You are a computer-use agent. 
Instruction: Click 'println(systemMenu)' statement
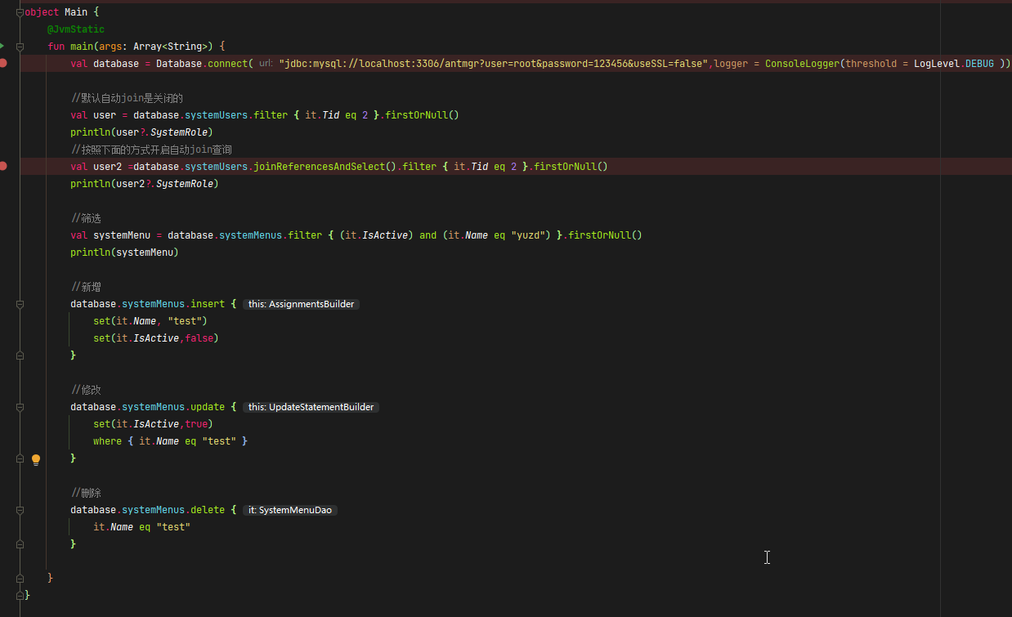[124, 253]
